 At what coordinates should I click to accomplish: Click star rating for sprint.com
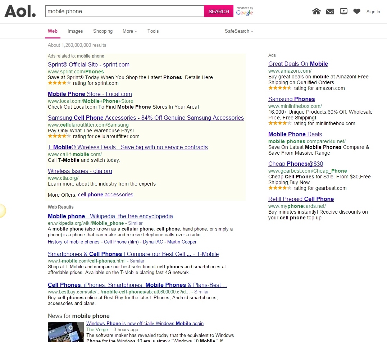(x=59, y=83)
